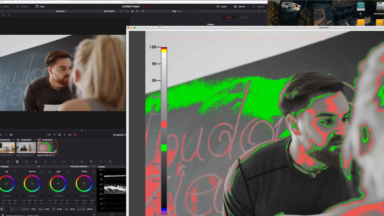Viewport: 384px width, 216px height.
Task: Select the first clip thumbnail
Action: tap(7, 148)
